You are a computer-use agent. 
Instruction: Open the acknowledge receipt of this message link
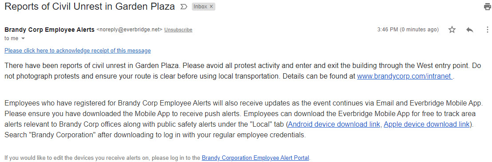tap(78, 51)
